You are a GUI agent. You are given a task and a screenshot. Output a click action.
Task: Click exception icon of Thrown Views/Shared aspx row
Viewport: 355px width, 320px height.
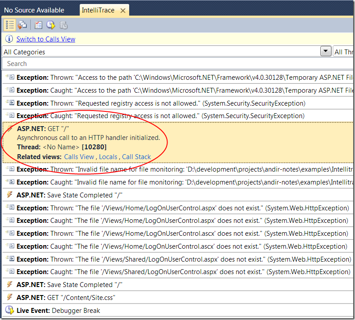point(10,258)
